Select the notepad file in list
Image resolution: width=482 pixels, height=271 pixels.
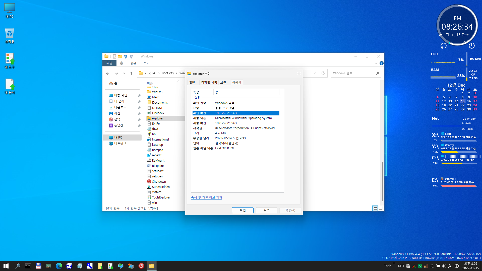157,150
